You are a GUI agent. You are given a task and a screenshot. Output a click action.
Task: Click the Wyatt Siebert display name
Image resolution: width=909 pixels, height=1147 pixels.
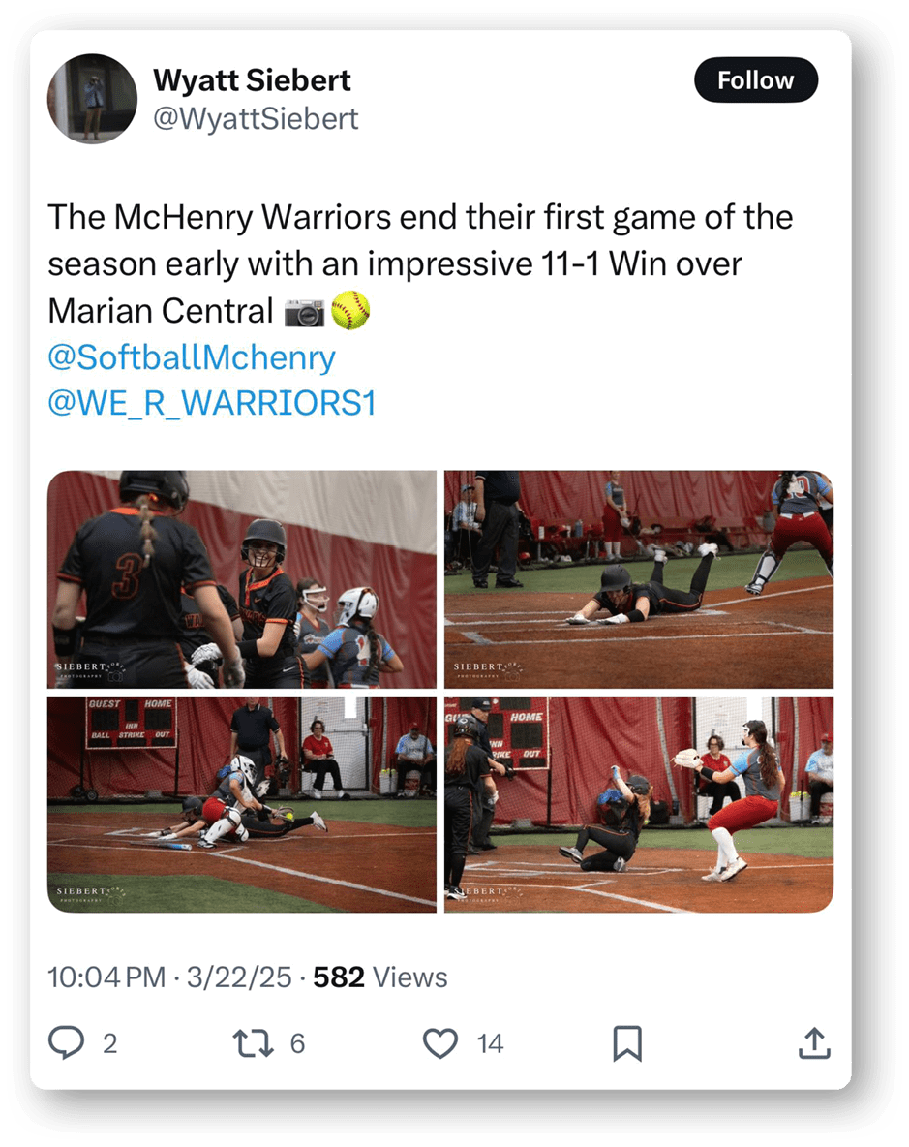click(x=252, y=79)
